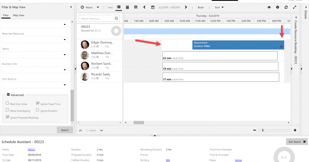This screenshot has height=162, width=309.
Task: Open the calendar date picker
Action: (x=153, y=7)
